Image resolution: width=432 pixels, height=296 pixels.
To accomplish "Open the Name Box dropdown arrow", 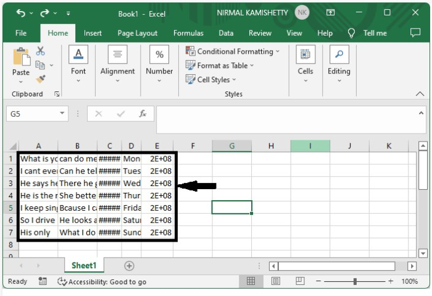I will pyautogui.click(x=62, y=113).
